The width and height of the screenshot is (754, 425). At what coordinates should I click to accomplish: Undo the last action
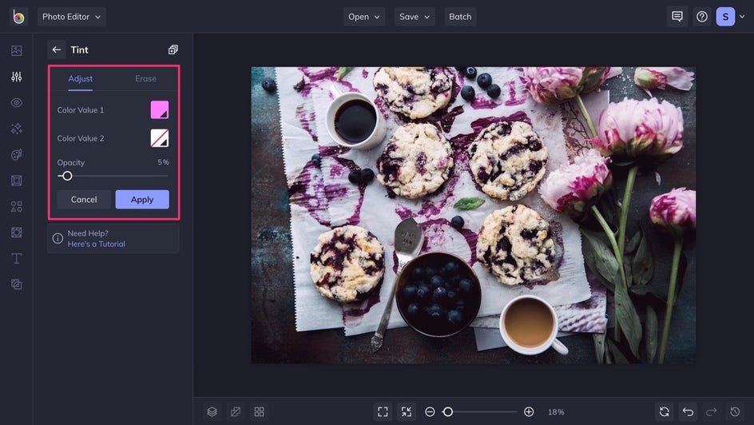(x=689, y=411)
